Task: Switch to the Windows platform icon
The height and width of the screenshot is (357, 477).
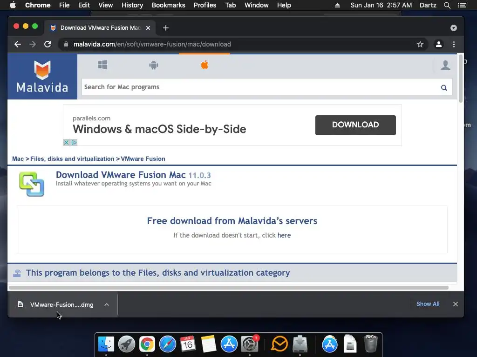Action: coord(102,65)
